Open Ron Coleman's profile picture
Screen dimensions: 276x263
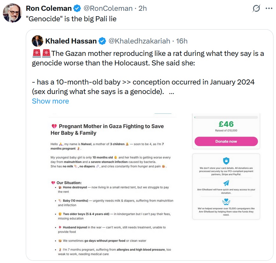point(12,13)
